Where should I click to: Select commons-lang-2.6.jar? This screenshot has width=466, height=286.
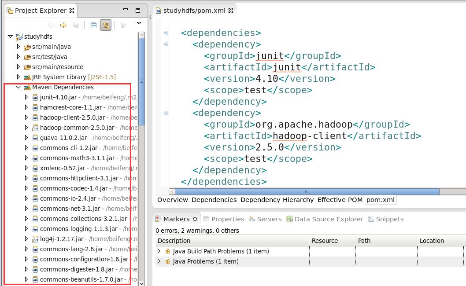[72, 249]
